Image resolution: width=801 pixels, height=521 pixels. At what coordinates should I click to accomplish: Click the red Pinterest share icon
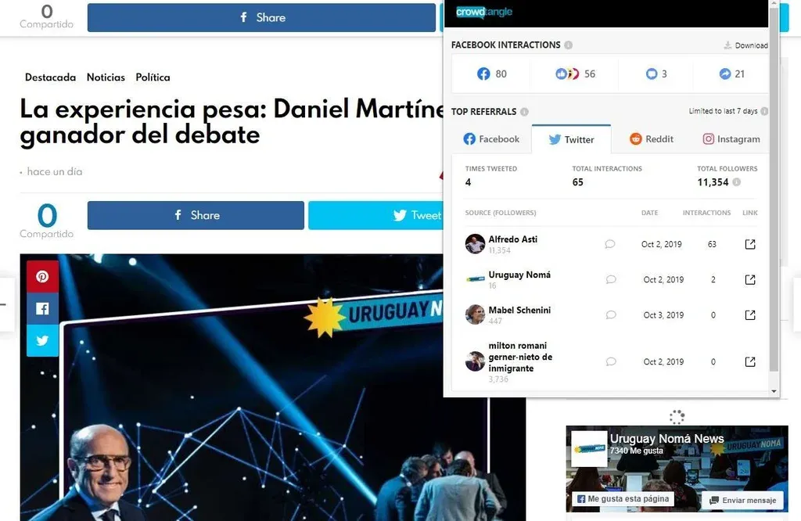[x=42, y=276]
